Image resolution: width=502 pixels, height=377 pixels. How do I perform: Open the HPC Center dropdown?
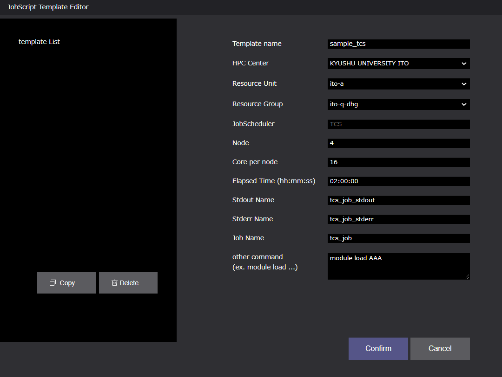pyautogui.click(x=398, y=64)
